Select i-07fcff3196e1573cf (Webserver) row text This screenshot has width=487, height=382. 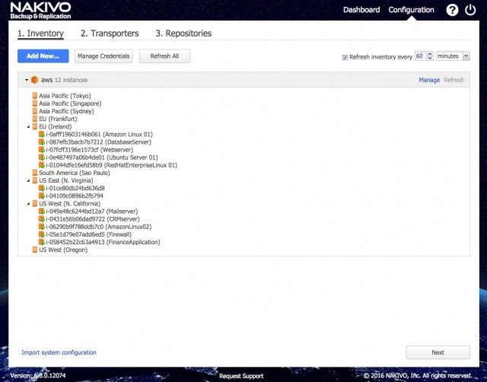[90, 150]
